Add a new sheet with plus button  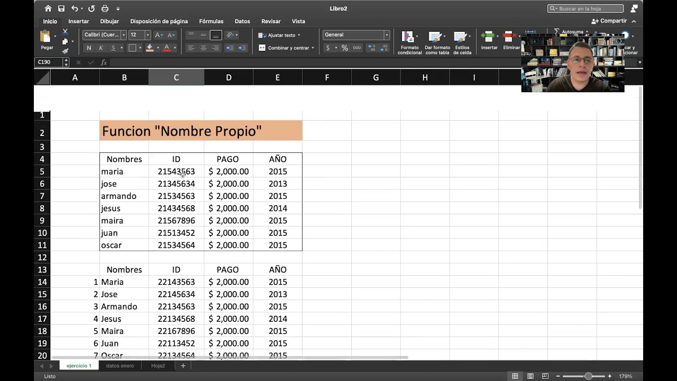(x=183, y=366)
